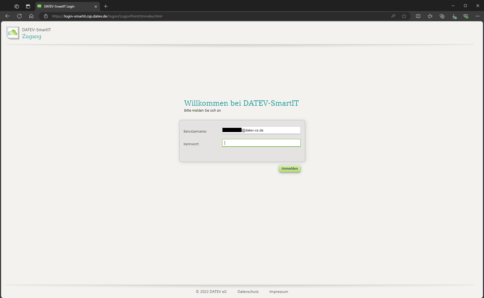Viewport: 484px width, 298px height.
Task: Open browser collections
Action: [x=442, y=16]
